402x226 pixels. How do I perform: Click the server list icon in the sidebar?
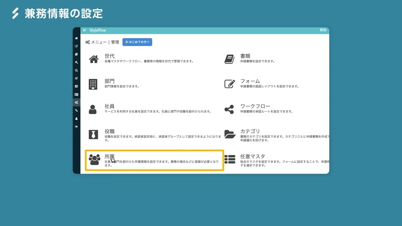point(76,86)
